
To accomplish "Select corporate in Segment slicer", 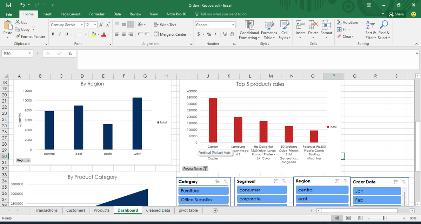I will [262, 199].
